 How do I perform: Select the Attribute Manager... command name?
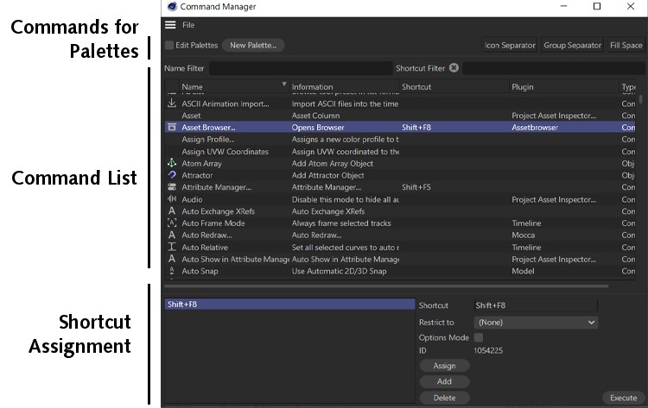tap(216, 187)
